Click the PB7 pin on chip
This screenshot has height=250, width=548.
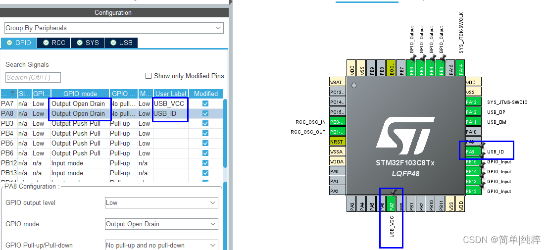(x=401, y=67)
